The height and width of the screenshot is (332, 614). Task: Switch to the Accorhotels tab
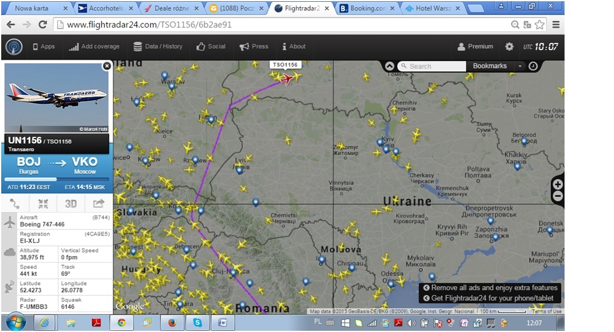coord(106,8)
